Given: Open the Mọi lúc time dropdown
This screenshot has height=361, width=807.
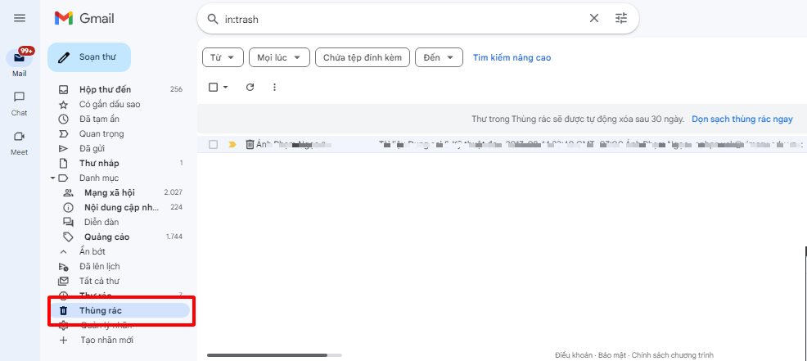Looking at the screenshot, I should tap(279, 57).
